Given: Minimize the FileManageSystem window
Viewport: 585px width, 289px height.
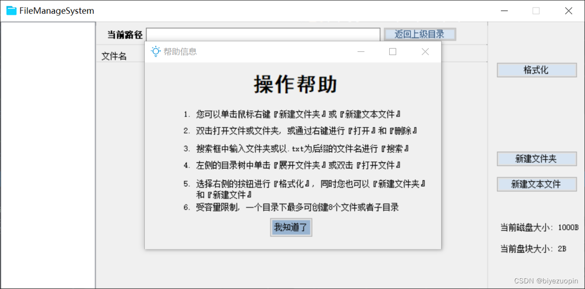Looking at the screenshot, I should 504,10.
